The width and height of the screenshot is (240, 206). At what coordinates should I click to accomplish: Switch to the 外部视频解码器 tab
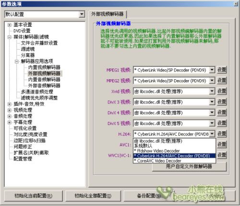tap(108, 14)
